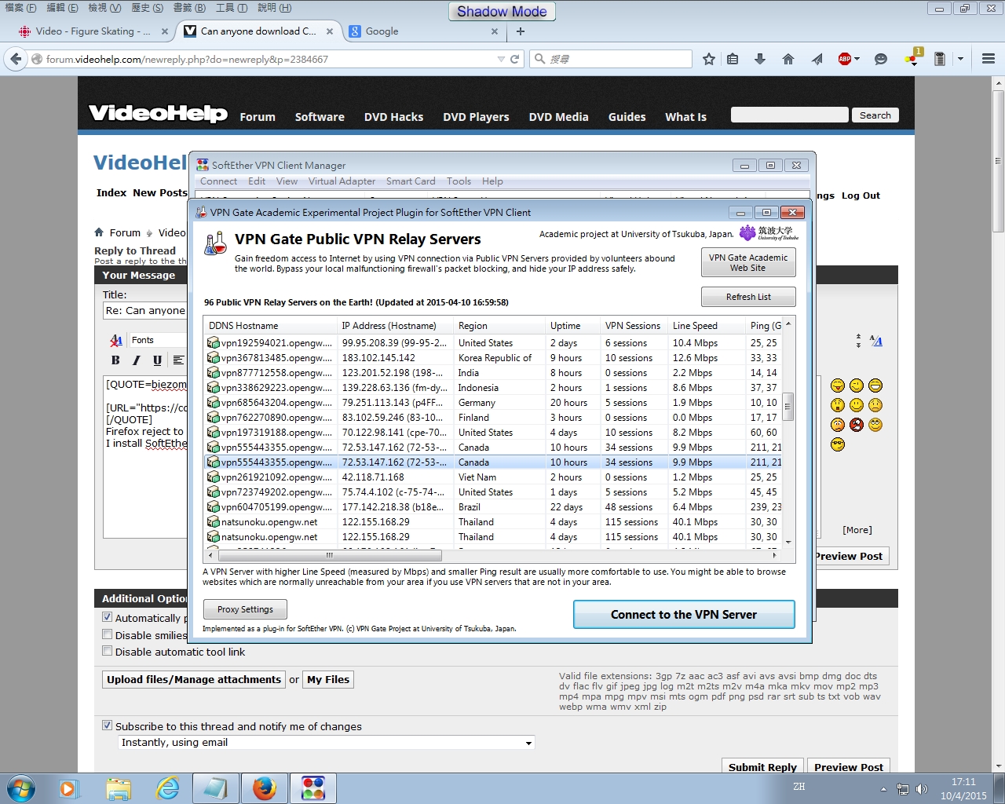Switch to the Google browser tab
The image size is (1005, 804).
[x=422, y=31]
